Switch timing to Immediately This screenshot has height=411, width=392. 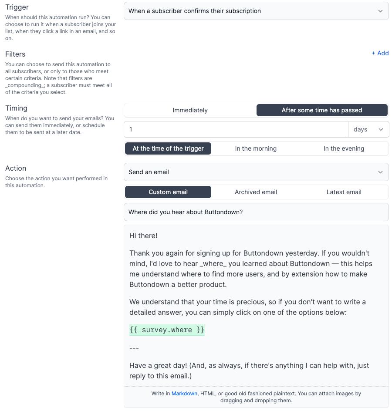[189, 110]
